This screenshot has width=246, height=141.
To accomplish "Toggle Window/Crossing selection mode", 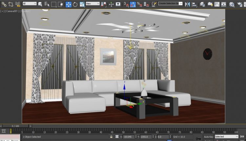I will [x=60, y=4].
